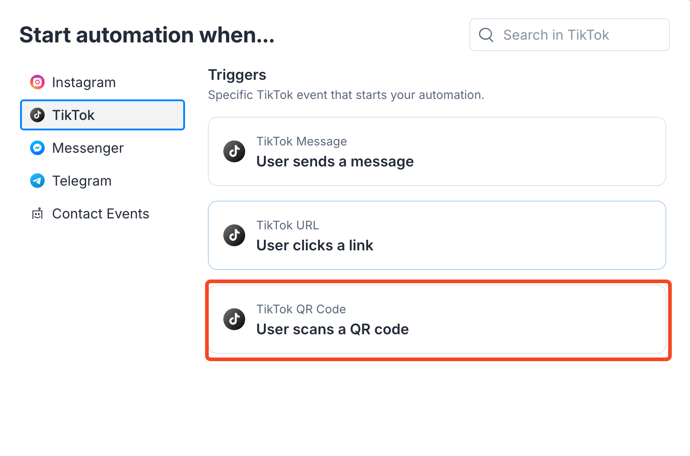The image size is (690, 456).
Task: Click the "TikTok URL" label text
Action: point(288,225)
